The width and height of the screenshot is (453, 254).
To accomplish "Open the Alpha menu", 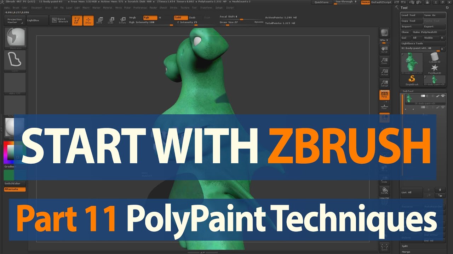I will coord(7,7).
